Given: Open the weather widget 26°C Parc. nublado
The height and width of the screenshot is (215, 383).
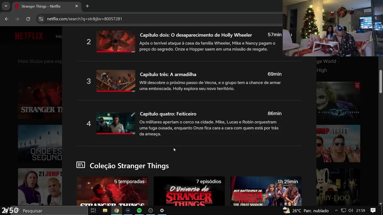Looking at the screenshot, I should 306,211.
